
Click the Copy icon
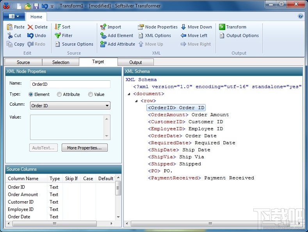(x=10, y=44)
